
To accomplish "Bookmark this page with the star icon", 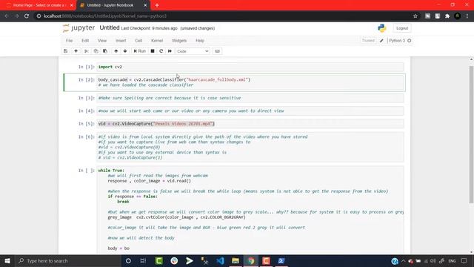I will click(415, 16).
